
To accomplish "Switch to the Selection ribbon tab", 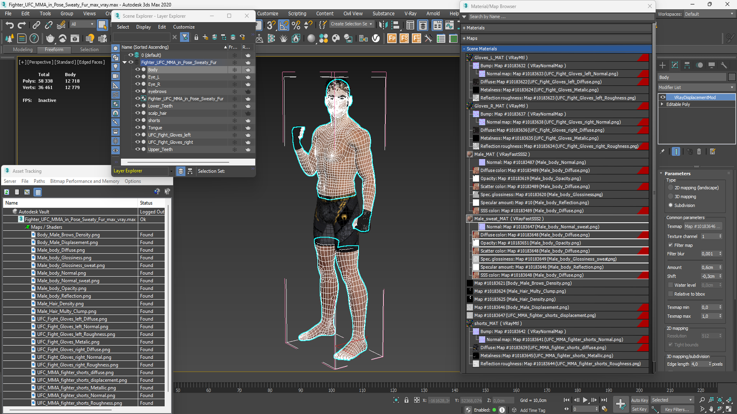I will click(x=89, y=49).
